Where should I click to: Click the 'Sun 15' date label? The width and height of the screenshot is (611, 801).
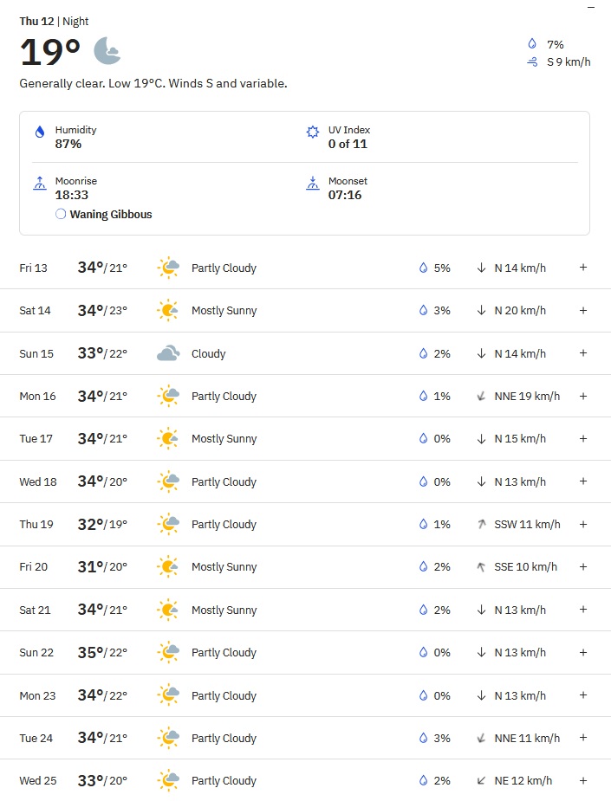pyautogui.click(x=36, y=353)
